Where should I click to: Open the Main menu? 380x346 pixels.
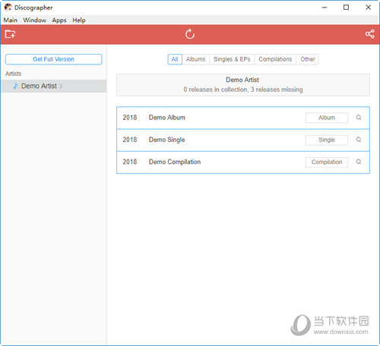pyautogui.click(x=11, y=20)
